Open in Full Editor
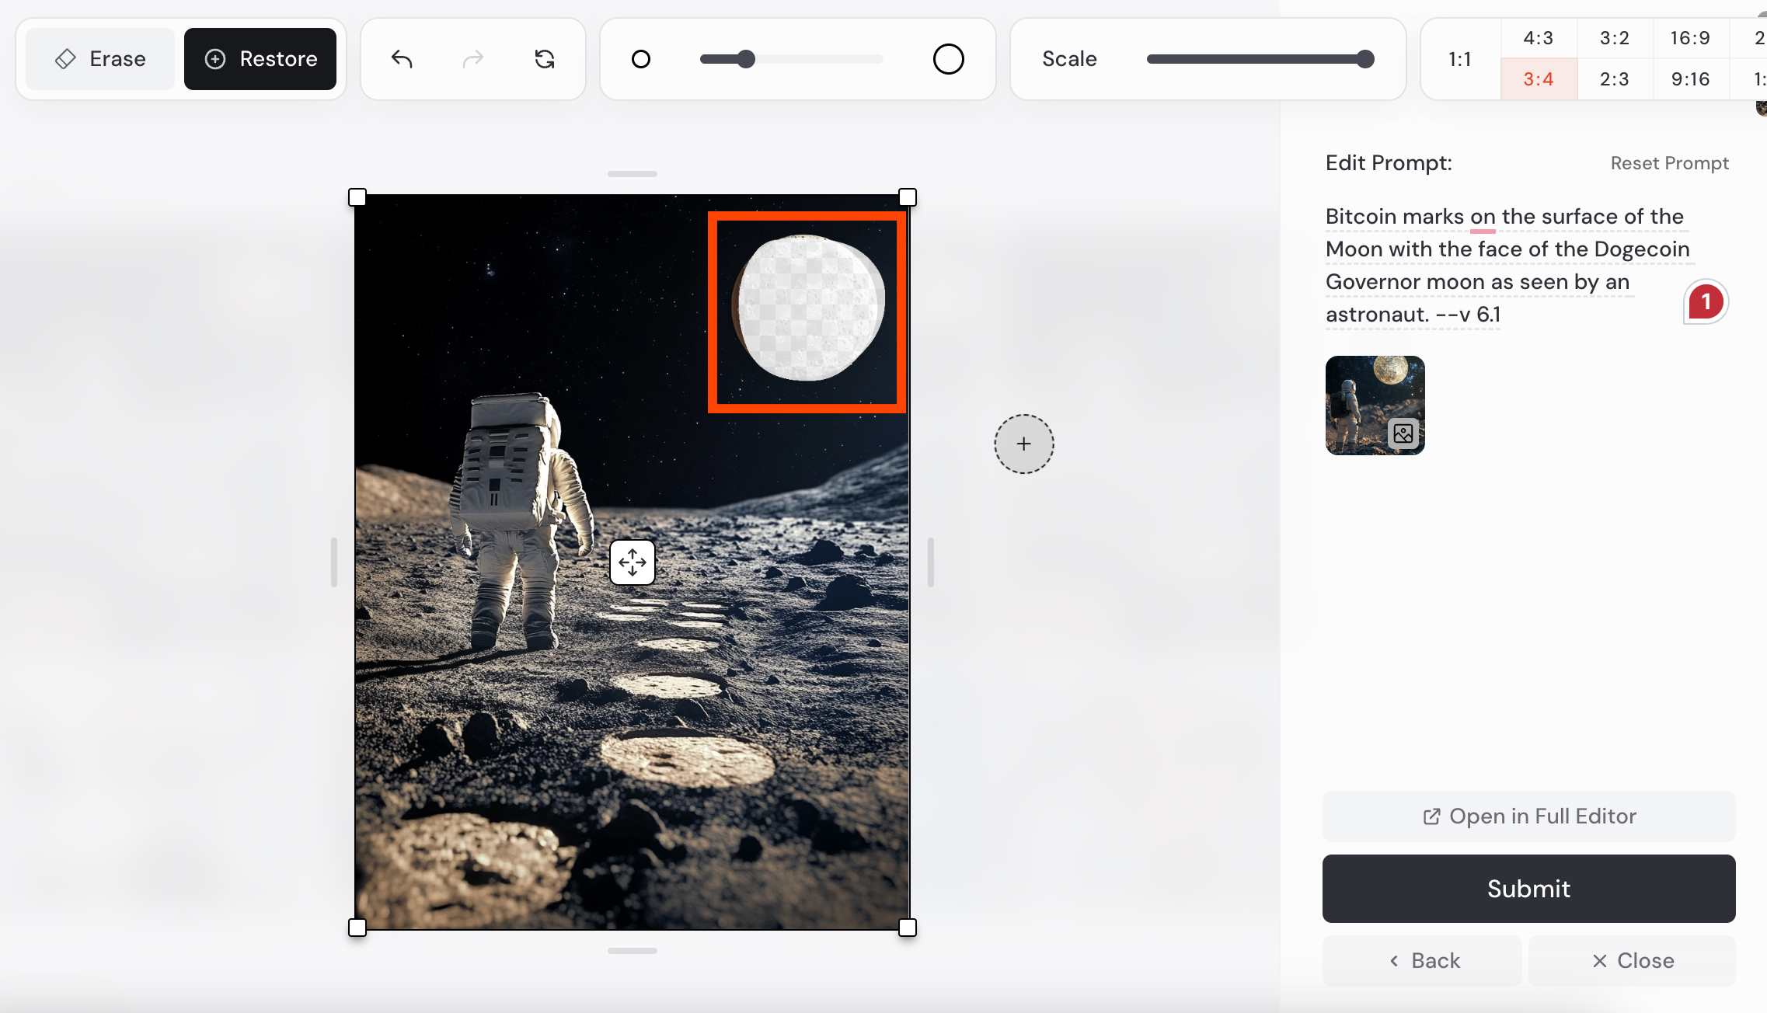 tap(1528, 816)
